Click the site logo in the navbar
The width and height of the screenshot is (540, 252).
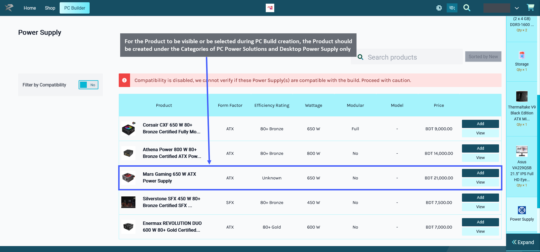[x=9, y=8]
